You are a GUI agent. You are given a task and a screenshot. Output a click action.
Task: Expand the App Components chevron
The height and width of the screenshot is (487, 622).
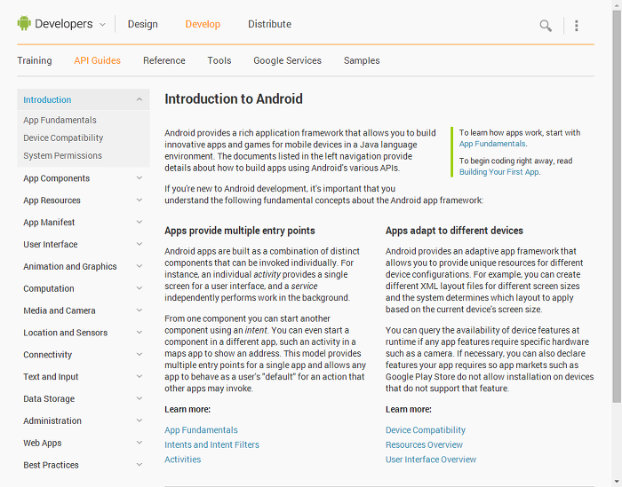140,178
